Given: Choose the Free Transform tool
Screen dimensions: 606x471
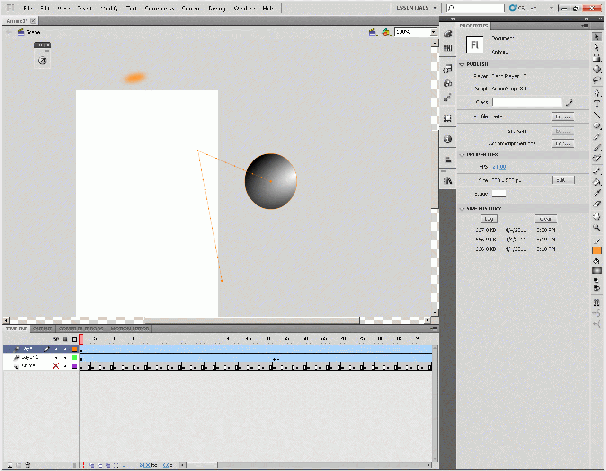Looking at the screenshot, I should click(597, 58).
